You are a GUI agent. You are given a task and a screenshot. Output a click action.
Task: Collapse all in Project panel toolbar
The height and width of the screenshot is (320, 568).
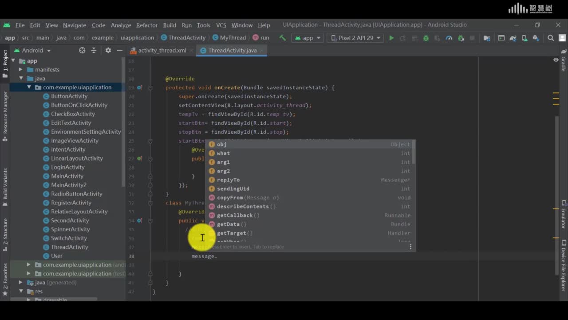click(x=94, y=50)
